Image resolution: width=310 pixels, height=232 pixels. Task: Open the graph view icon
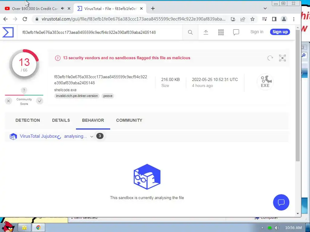coord(282,58)
